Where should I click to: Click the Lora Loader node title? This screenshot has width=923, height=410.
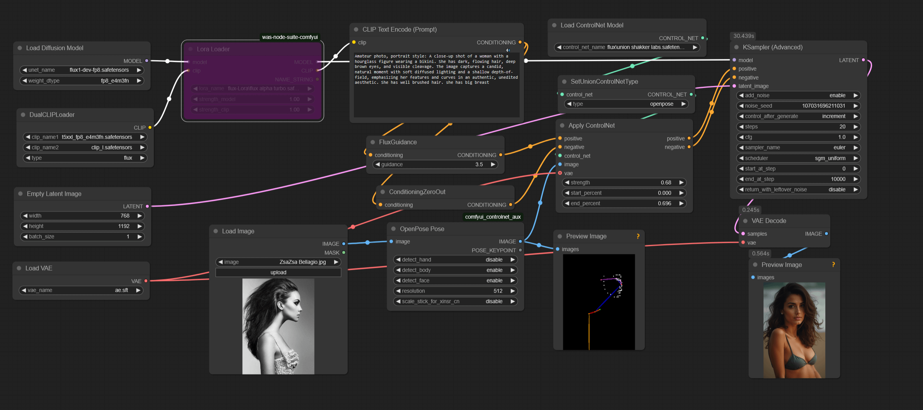click(x=213, y=49)
